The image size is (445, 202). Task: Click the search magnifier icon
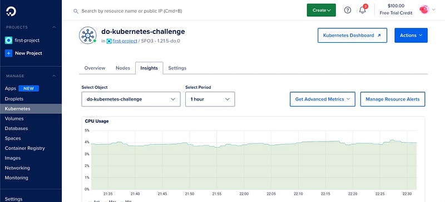76,11
